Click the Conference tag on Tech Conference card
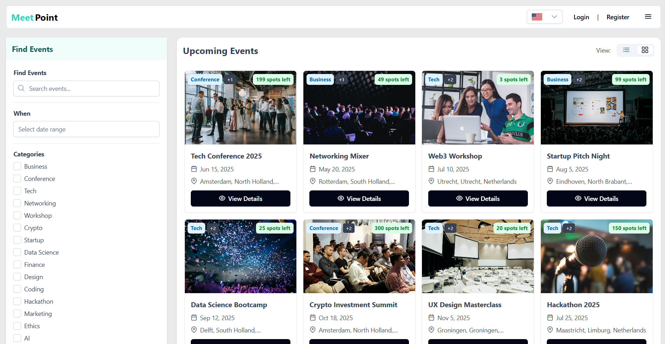665x344 pixels. 205,80
